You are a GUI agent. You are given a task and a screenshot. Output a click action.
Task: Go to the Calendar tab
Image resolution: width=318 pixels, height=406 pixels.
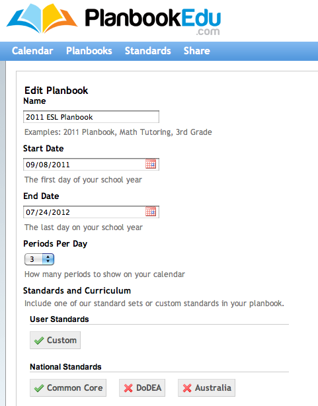[32, 51]
